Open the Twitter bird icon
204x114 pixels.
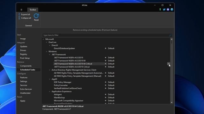[164, 9]
